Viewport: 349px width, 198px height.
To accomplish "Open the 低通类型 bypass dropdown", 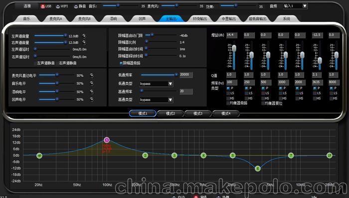I will click(x=171, y=84).
